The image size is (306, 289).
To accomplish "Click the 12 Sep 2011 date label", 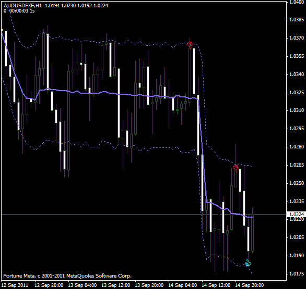I will coord(15,285).
